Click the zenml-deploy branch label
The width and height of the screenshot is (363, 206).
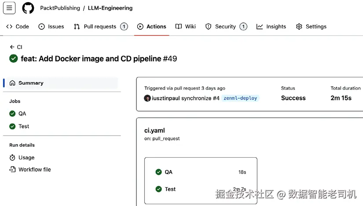click(240, 98)
